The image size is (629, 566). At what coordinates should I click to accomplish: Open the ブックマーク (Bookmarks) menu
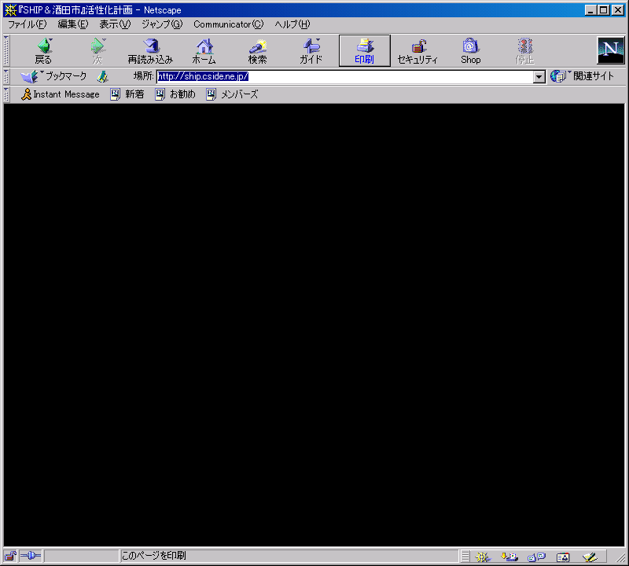pos(53,76)
